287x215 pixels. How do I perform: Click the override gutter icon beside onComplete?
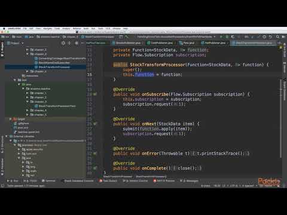pos(95,168)
